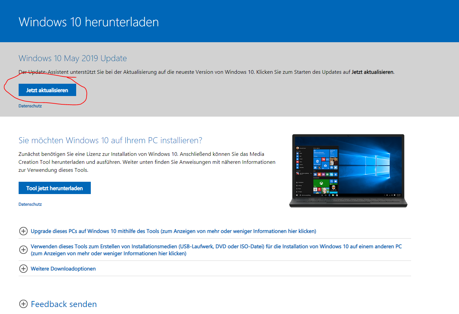459x314 pixels.
Task: Open the Verwenden dieses Tools zum Erstellen link
Action: click(x=216, y=250)
